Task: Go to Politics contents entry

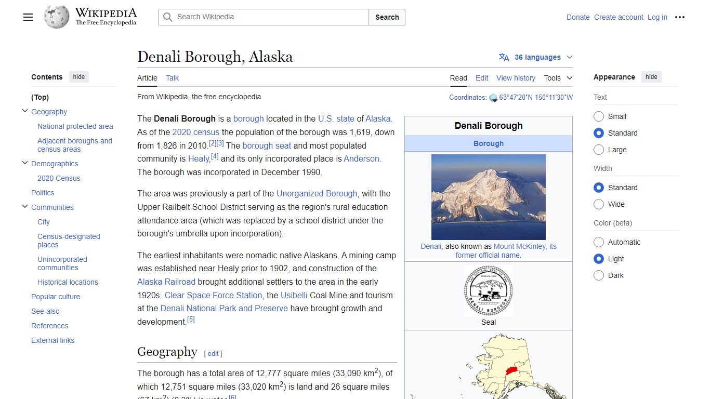Action: (x=43, y=193)
